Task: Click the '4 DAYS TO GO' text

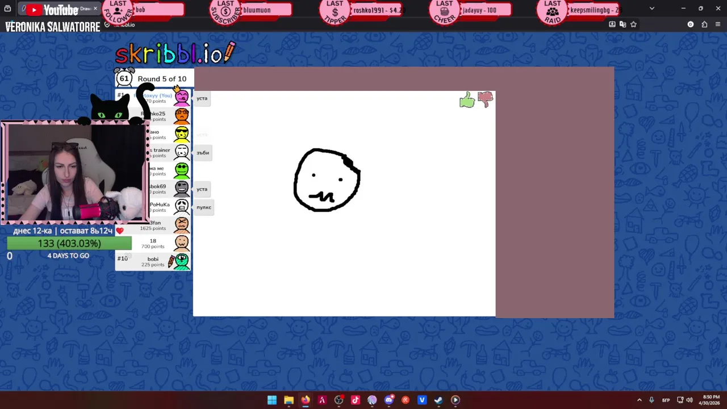Action: click(x=68, y=256)
